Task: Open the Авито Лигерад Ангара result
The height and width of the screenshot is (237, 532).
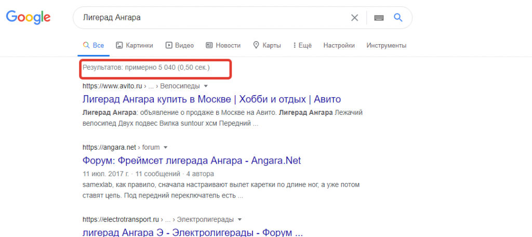Action: point(212,99)
